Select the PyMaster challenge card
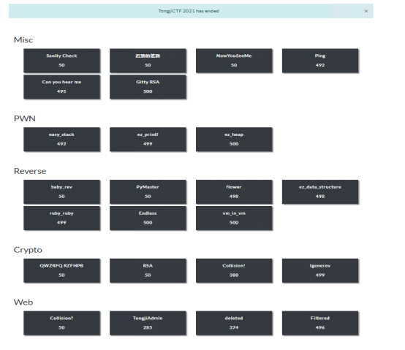The height and width of the screenshot is (350, 405). click(148, 192)
